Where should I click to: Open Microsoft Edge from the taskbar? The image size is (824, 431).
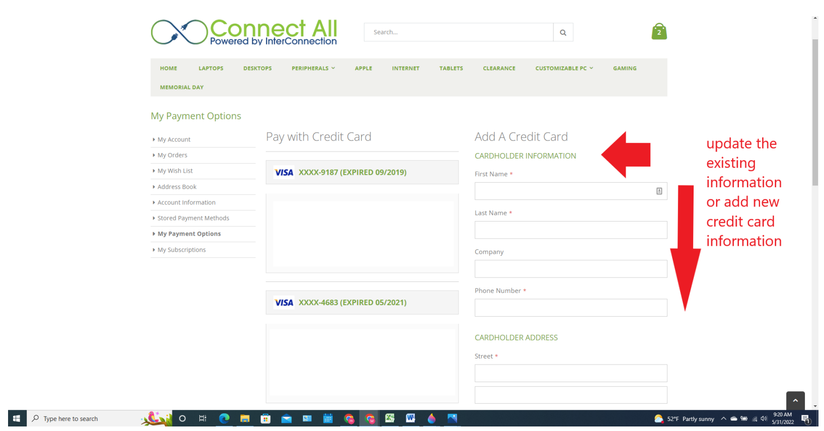224,418
